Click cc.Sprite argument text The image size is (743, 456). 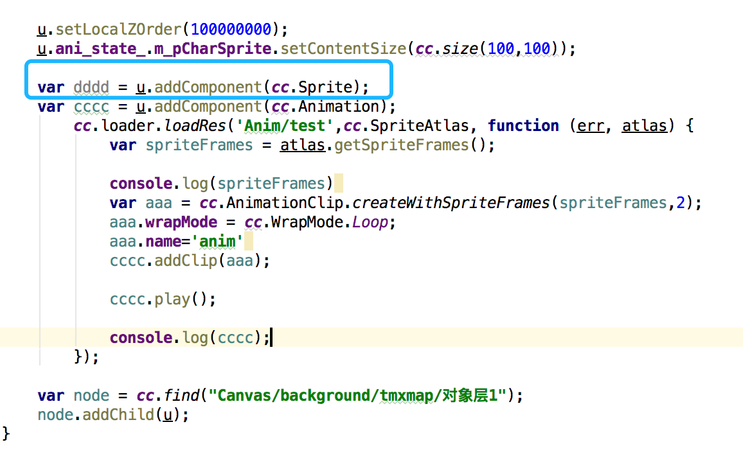[x=312, y=87]
